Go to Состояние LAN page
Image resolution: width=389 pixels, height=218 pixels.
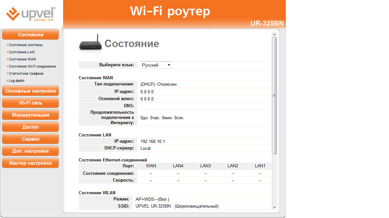coord(21,52)
